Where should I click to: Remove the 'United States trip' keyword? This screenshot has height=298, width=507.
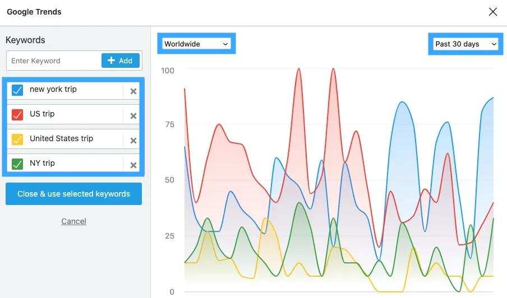133,141
